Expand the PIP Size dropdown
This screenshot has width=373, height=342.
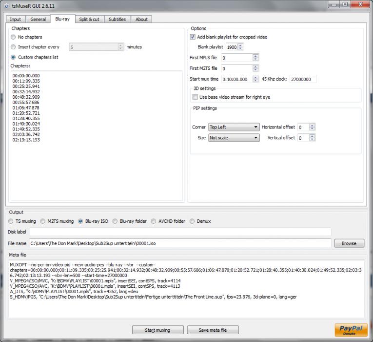pos(234,138)
